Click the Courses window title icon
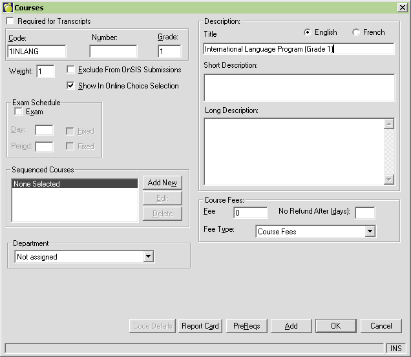411x357 pixels. tap(8, 6)
